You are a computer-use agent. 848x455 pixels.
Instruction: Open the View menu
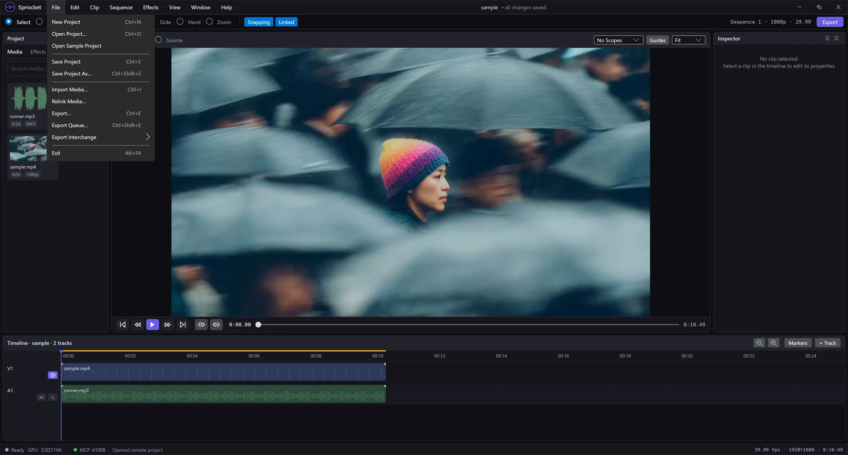tap(175, 7)
